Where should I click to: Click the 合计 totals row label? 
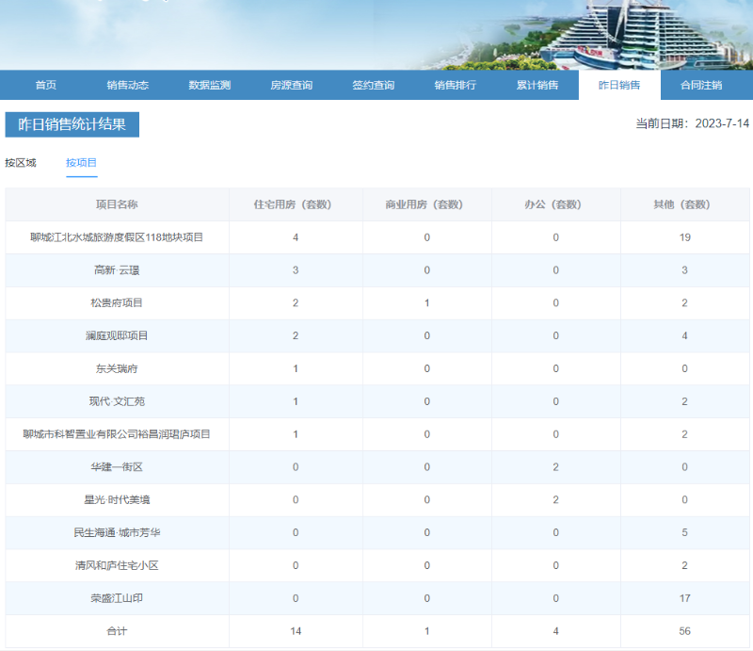117,631
